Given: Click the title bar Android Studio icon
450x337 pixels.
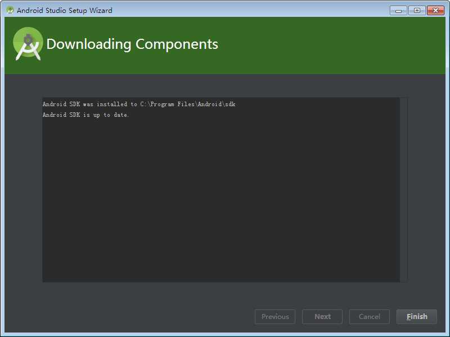Looking at the screenshot, I should (x=10, y=10).
